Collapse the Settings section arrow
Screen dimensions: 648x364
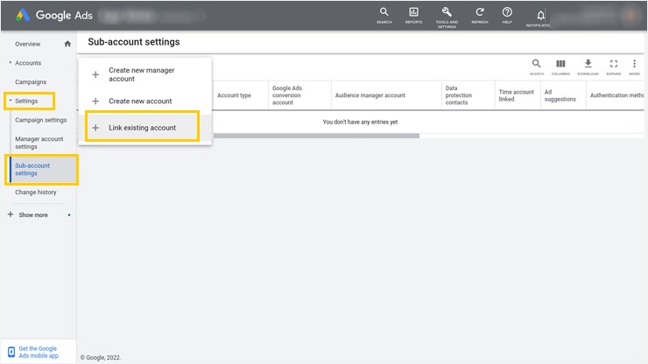11,101
